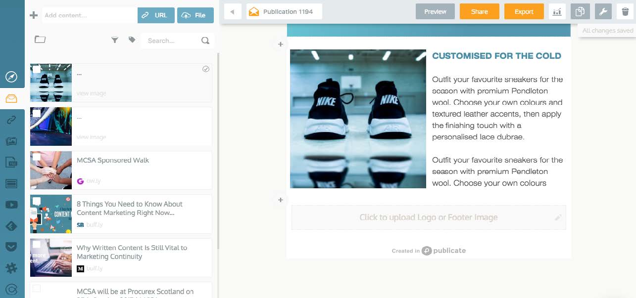This screenshot has height=298, width=636.
Task: Select the hands-together thumbnail
Action: [51, 170]
